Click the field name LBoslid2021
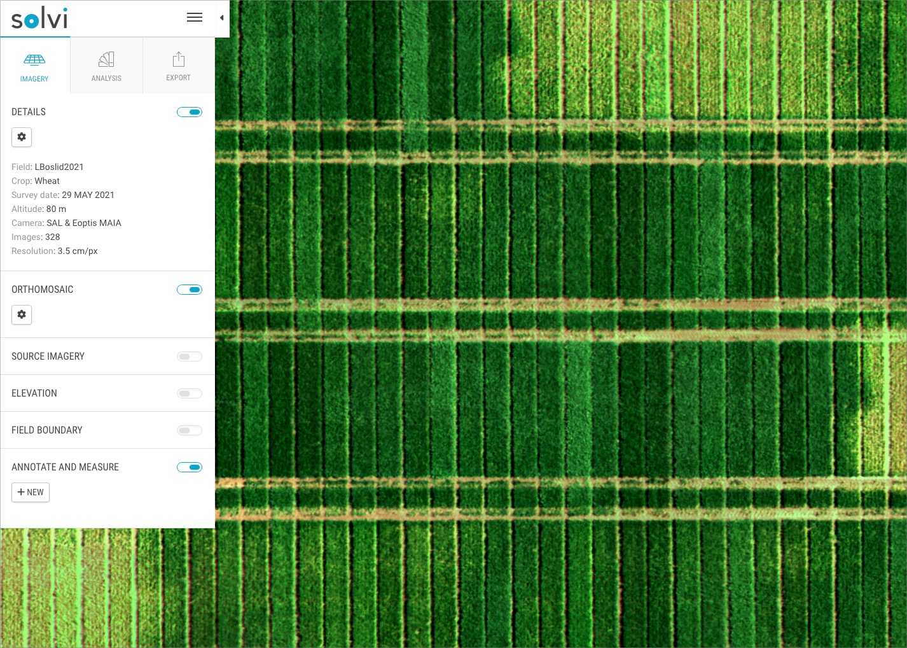Image resolution: width=907 pixels, height=648 pixels. pyautogui.click(x=59, y=167)
